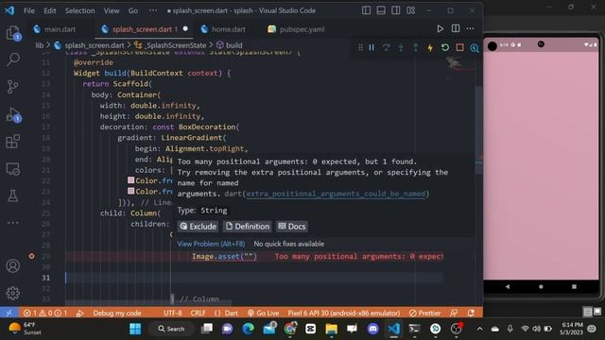
Task: Step into in debug toolbar
Action: tap(401, 47)
